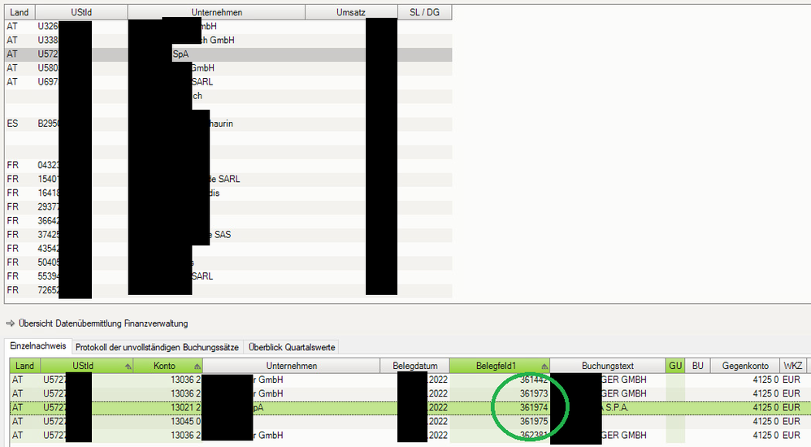
Task: Click the Umsatz column header in upper table
Action: point(351,13)
